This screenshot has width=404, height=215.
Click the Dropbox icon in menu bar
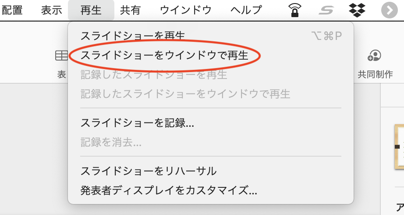click(357, 10)
